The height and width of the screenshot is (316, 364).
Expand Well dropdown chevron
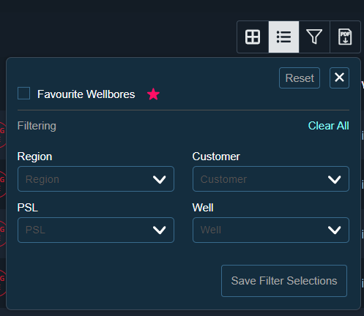point(335,230)
